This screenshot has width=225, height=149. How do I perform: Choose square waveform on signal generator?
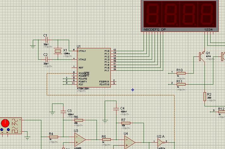[15, 131]
